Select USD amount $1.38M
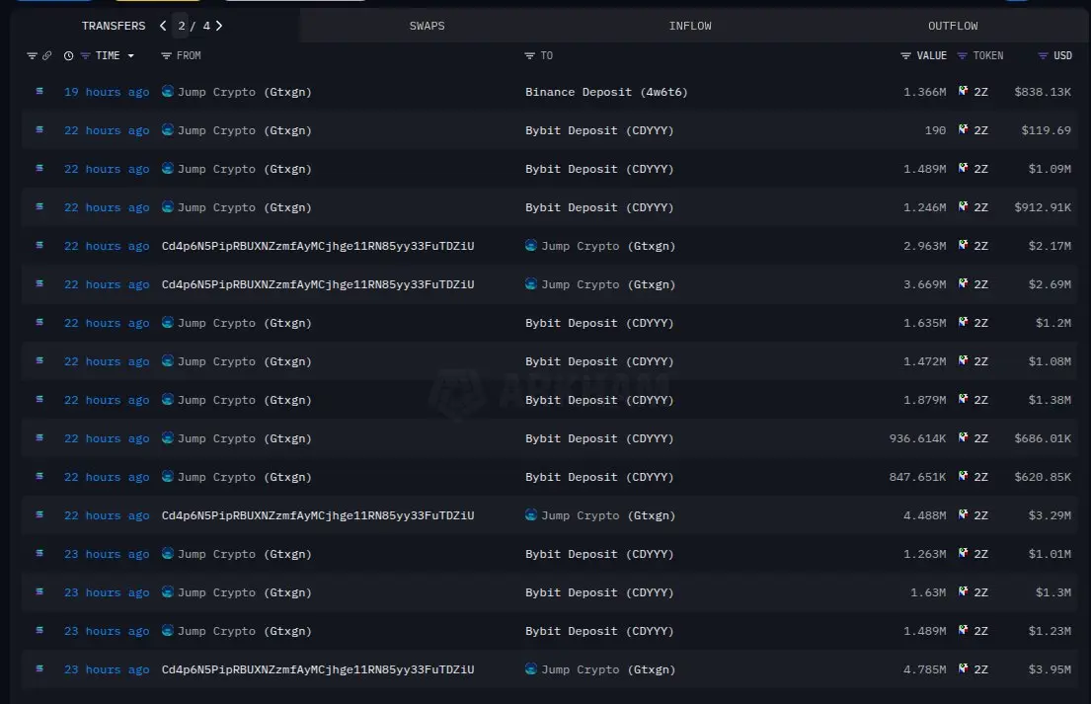 tap(1050, 400)
